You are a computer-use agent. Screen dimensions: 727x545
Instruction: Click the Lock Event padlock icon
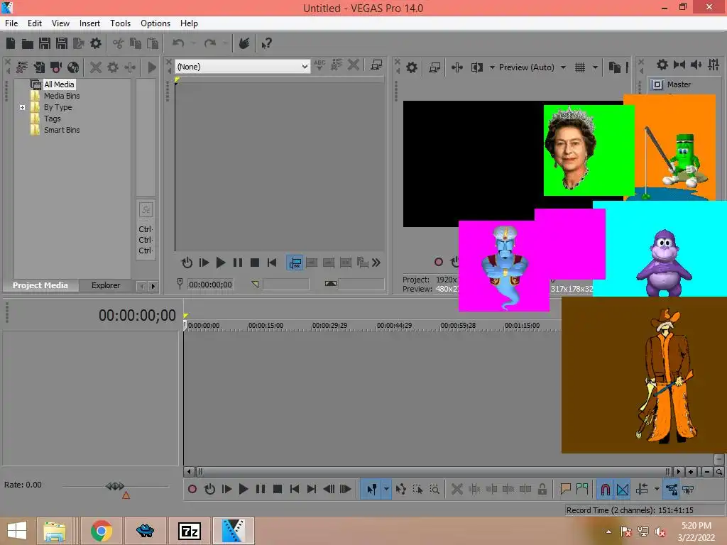[542, 489]
